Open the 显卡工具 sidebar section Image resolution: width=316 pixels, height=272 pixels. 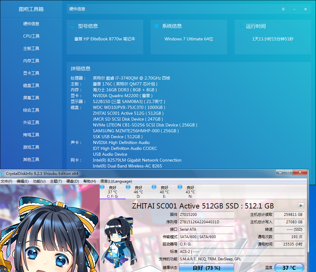(x=31, y=73)
